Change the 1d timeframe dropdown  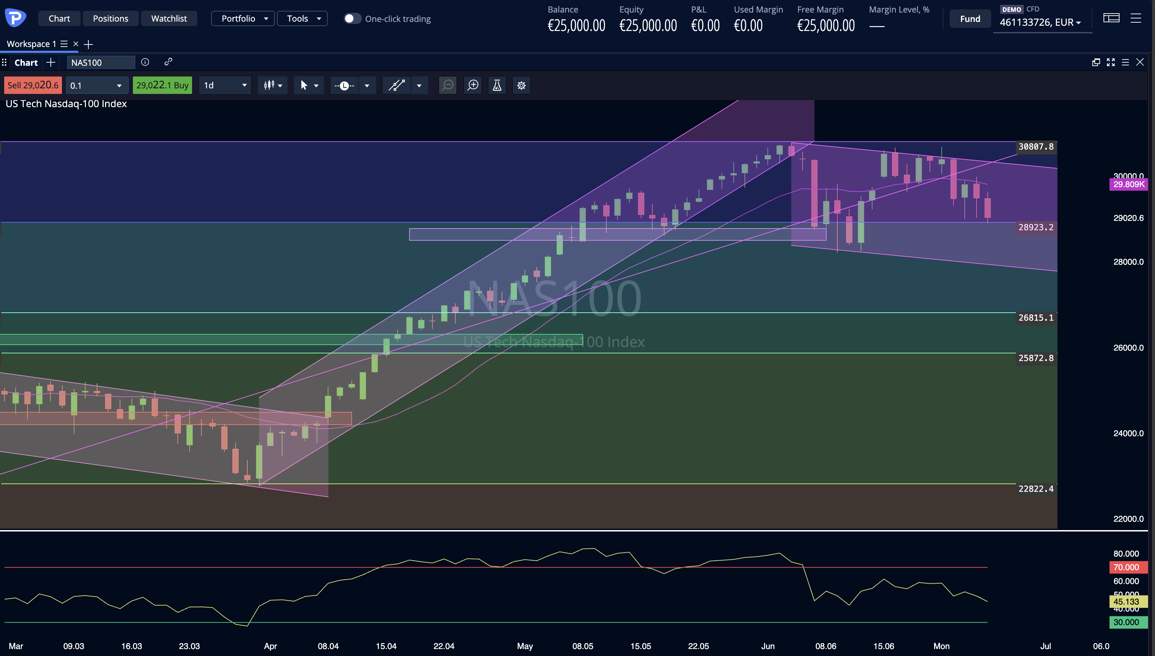click(x=225, y=85)
